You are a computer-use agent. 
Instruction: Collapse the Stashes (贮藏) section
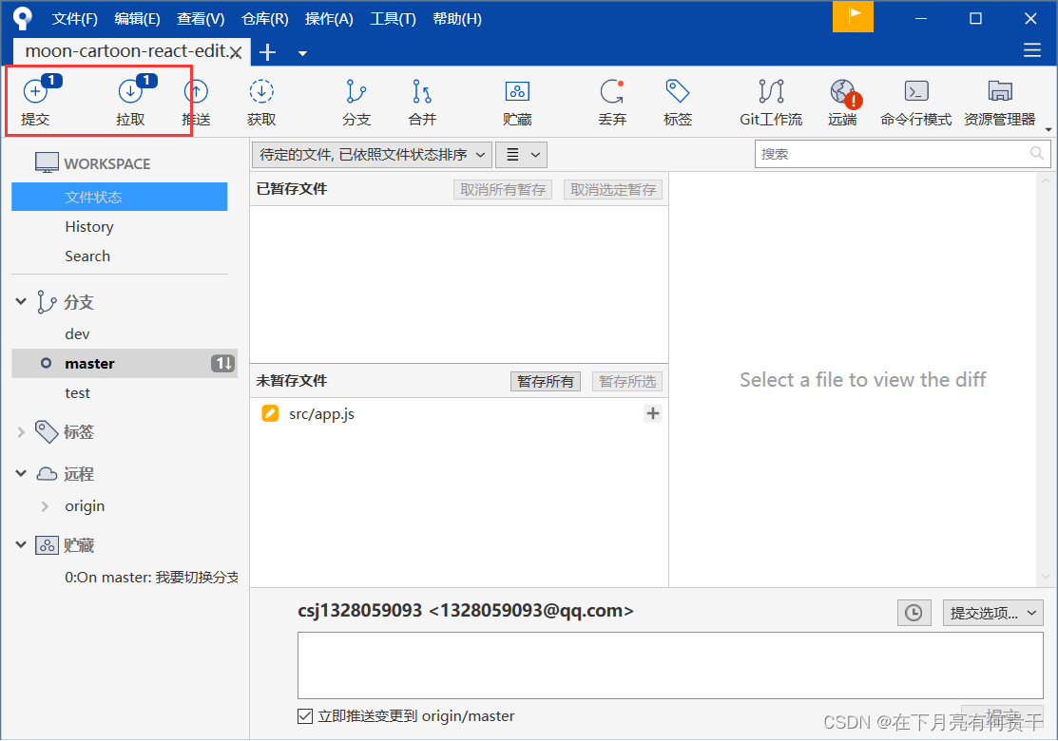pyautogui.click(x=21, y=544)
